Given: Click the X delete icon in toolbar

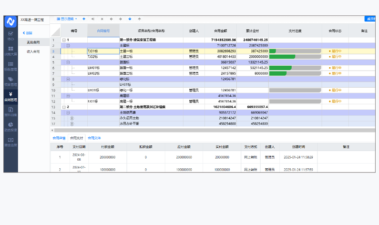Looking at the screenshot, I should [102, 19].
